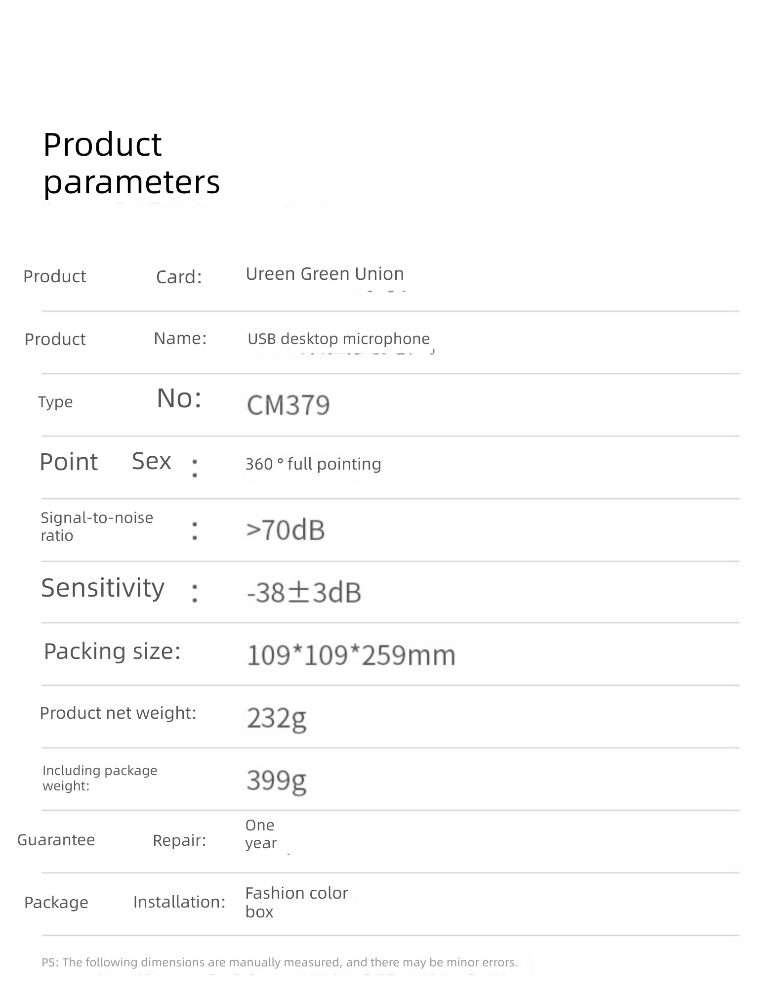Select the 109*109*259mm dimension value

[351, 655]
